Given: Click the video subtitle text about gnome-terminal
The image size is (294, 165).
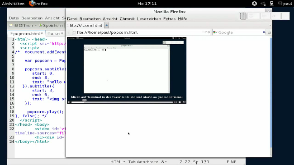Looking at the screenshot, I should [127, 97].
